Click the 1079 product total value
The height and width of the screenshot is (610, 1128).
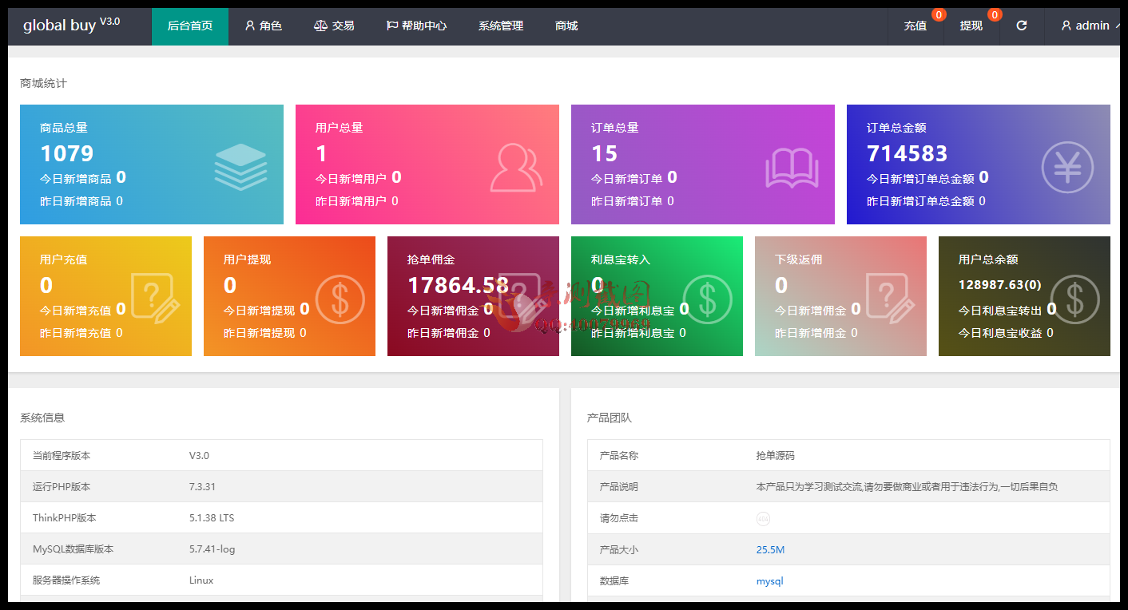pyautogui.click(x=67, y=153)
